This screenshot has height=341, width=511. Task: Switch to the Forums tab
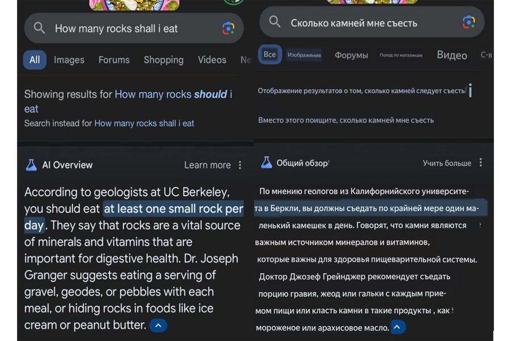(114, 60)
